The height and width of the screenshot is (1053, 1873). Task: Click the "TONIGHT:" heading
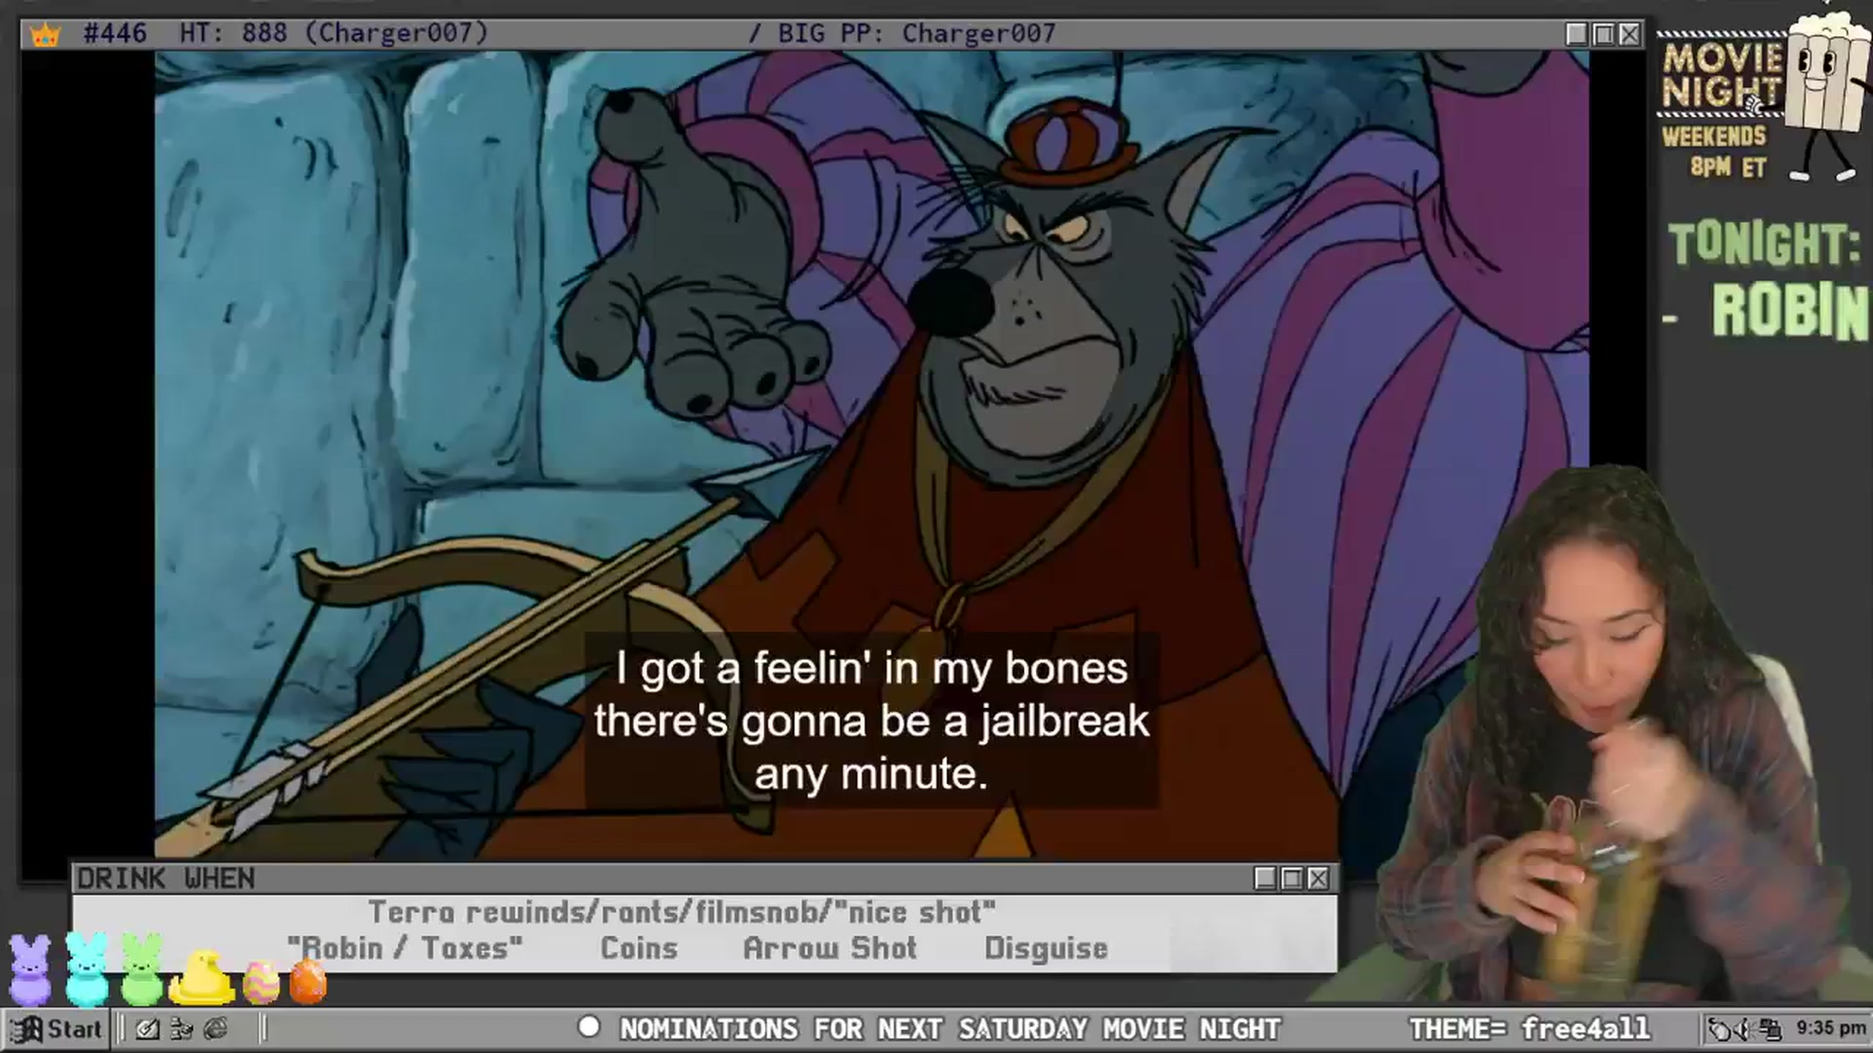tap(1764, 244)
